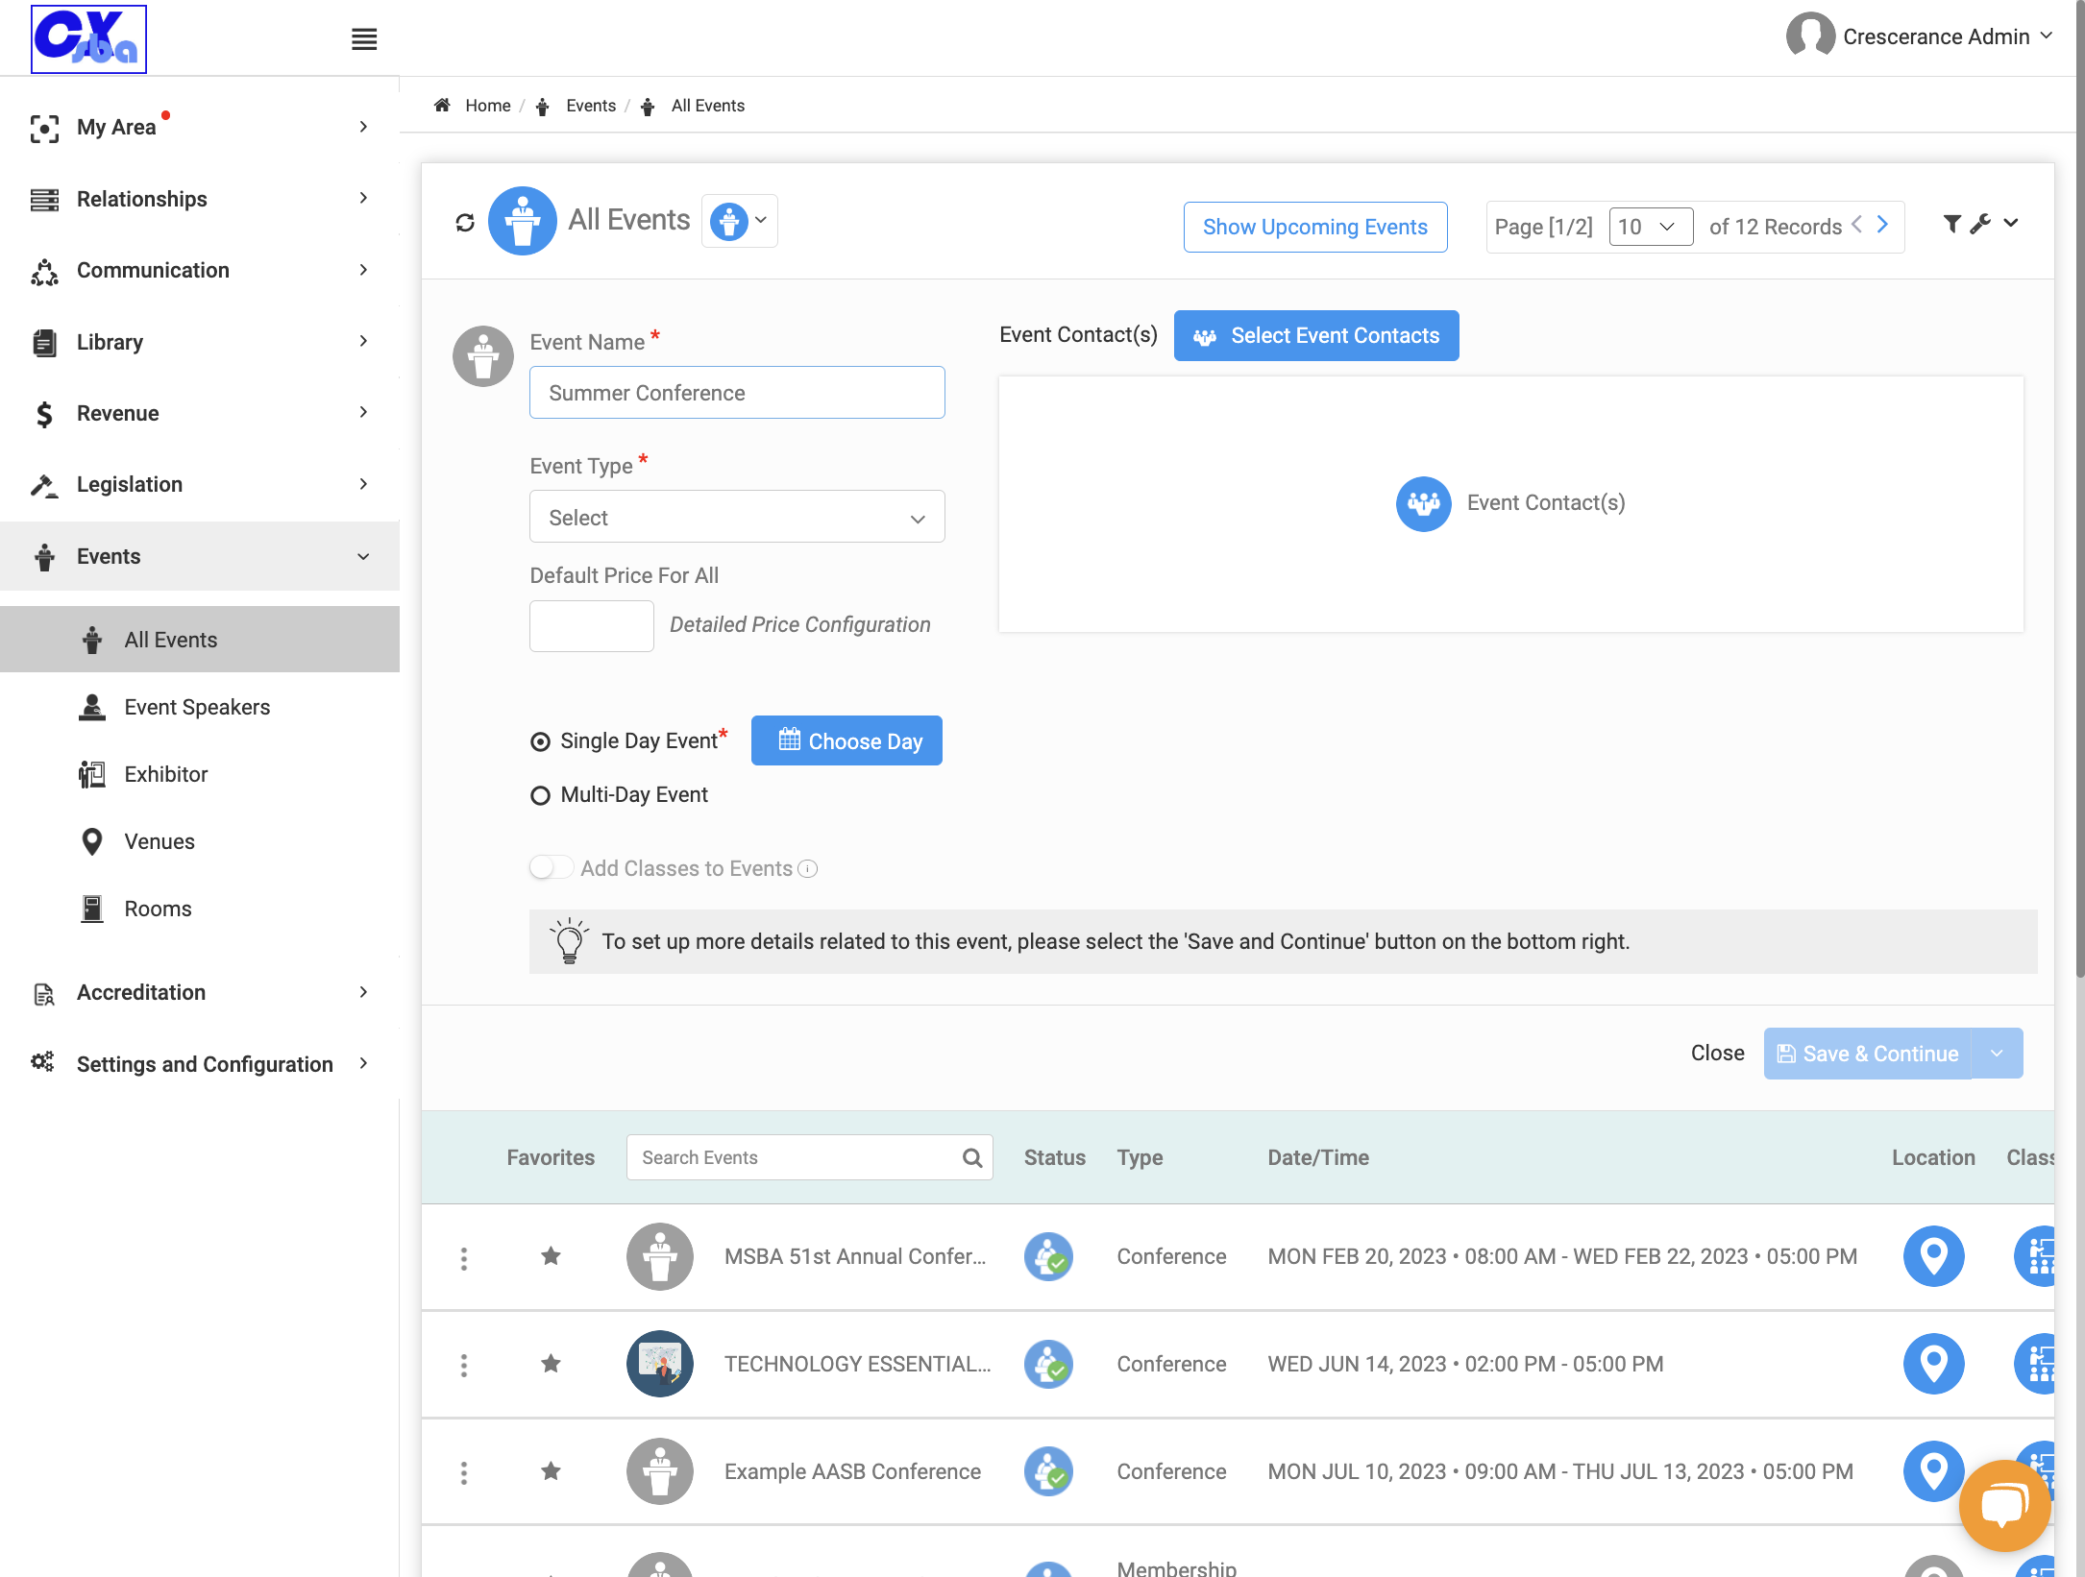Click Close link in form footer
This screenshot has height=1577, width=2085.
coord(1718,1054)
